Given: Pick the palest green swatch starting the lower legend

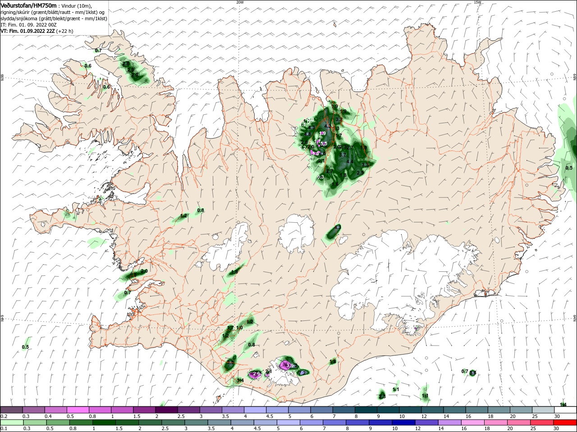Looking at the screenshot, I should point(11,423).
